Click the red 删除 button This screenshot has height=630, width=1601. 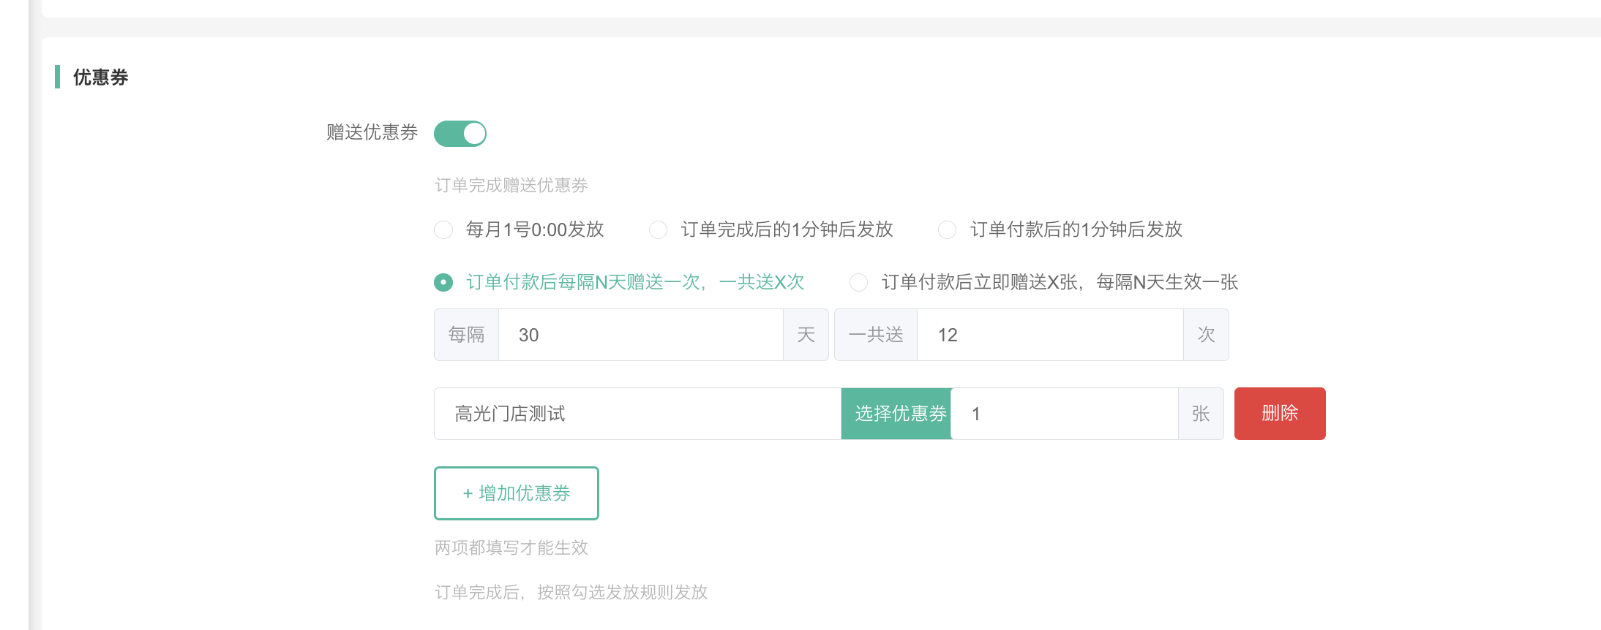tap(1279, 414)
